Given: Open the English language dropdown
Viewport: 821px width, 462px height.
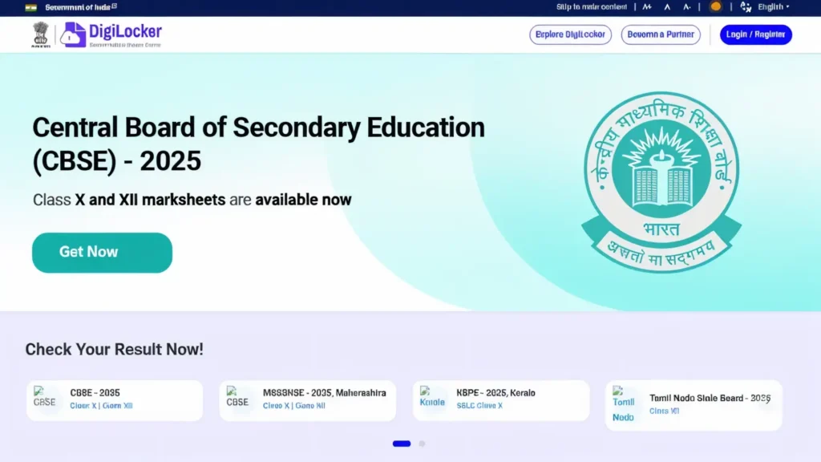Looking at the screenshot, I should tap(774, 6).
